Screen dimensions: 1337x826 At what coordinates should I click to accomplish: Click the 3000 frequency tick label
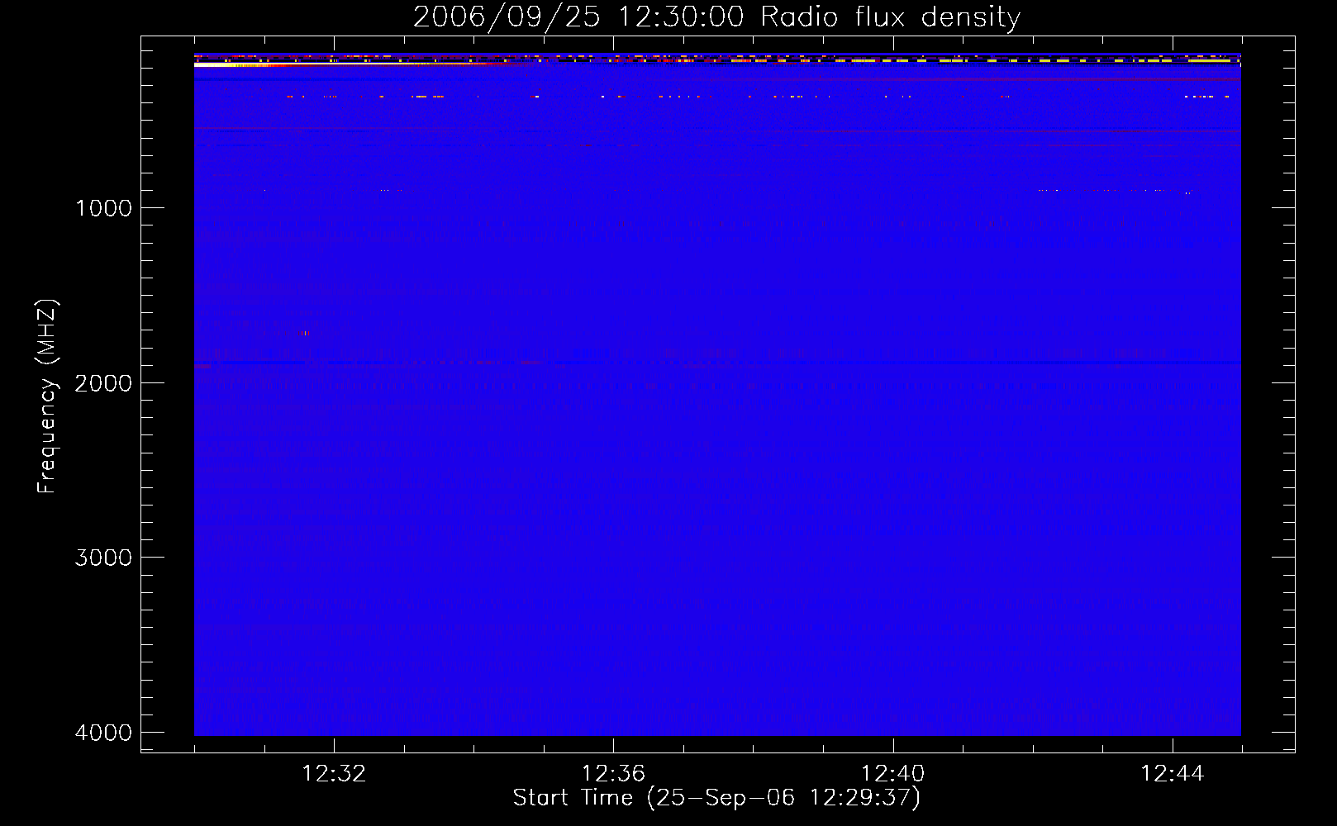(x=104, y=558)
